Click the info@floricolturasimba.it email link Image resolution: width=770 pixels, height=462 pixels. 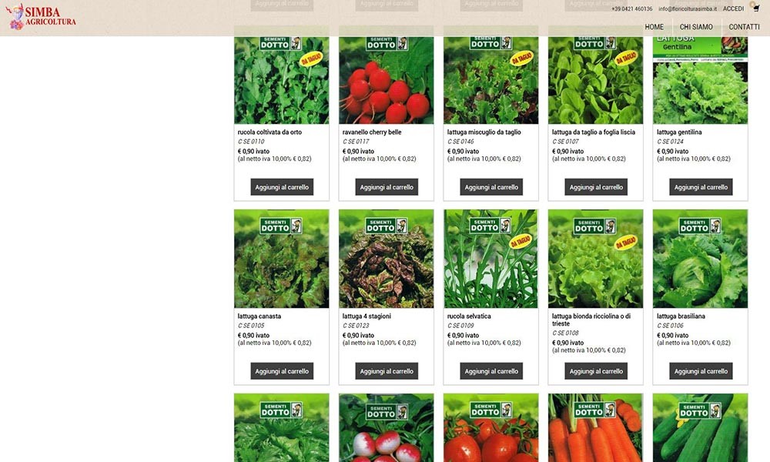tap(688, 8)
